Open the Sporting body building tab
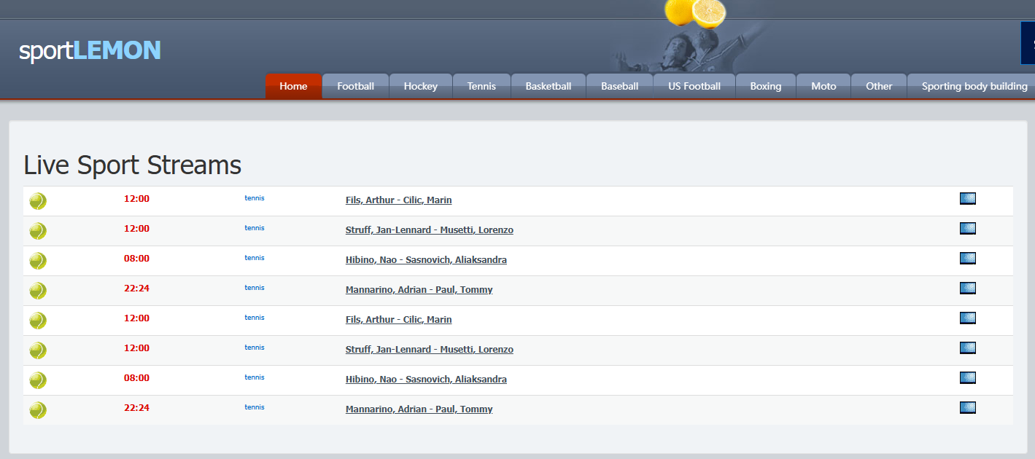The height and width of the screenshot is (459, 1035). click(x=974, y=86)
